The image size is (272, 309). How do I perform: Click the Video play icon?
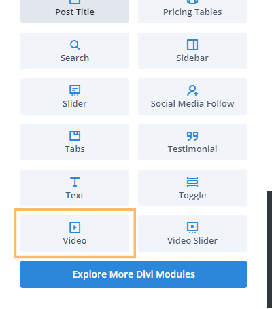(75, 228)
